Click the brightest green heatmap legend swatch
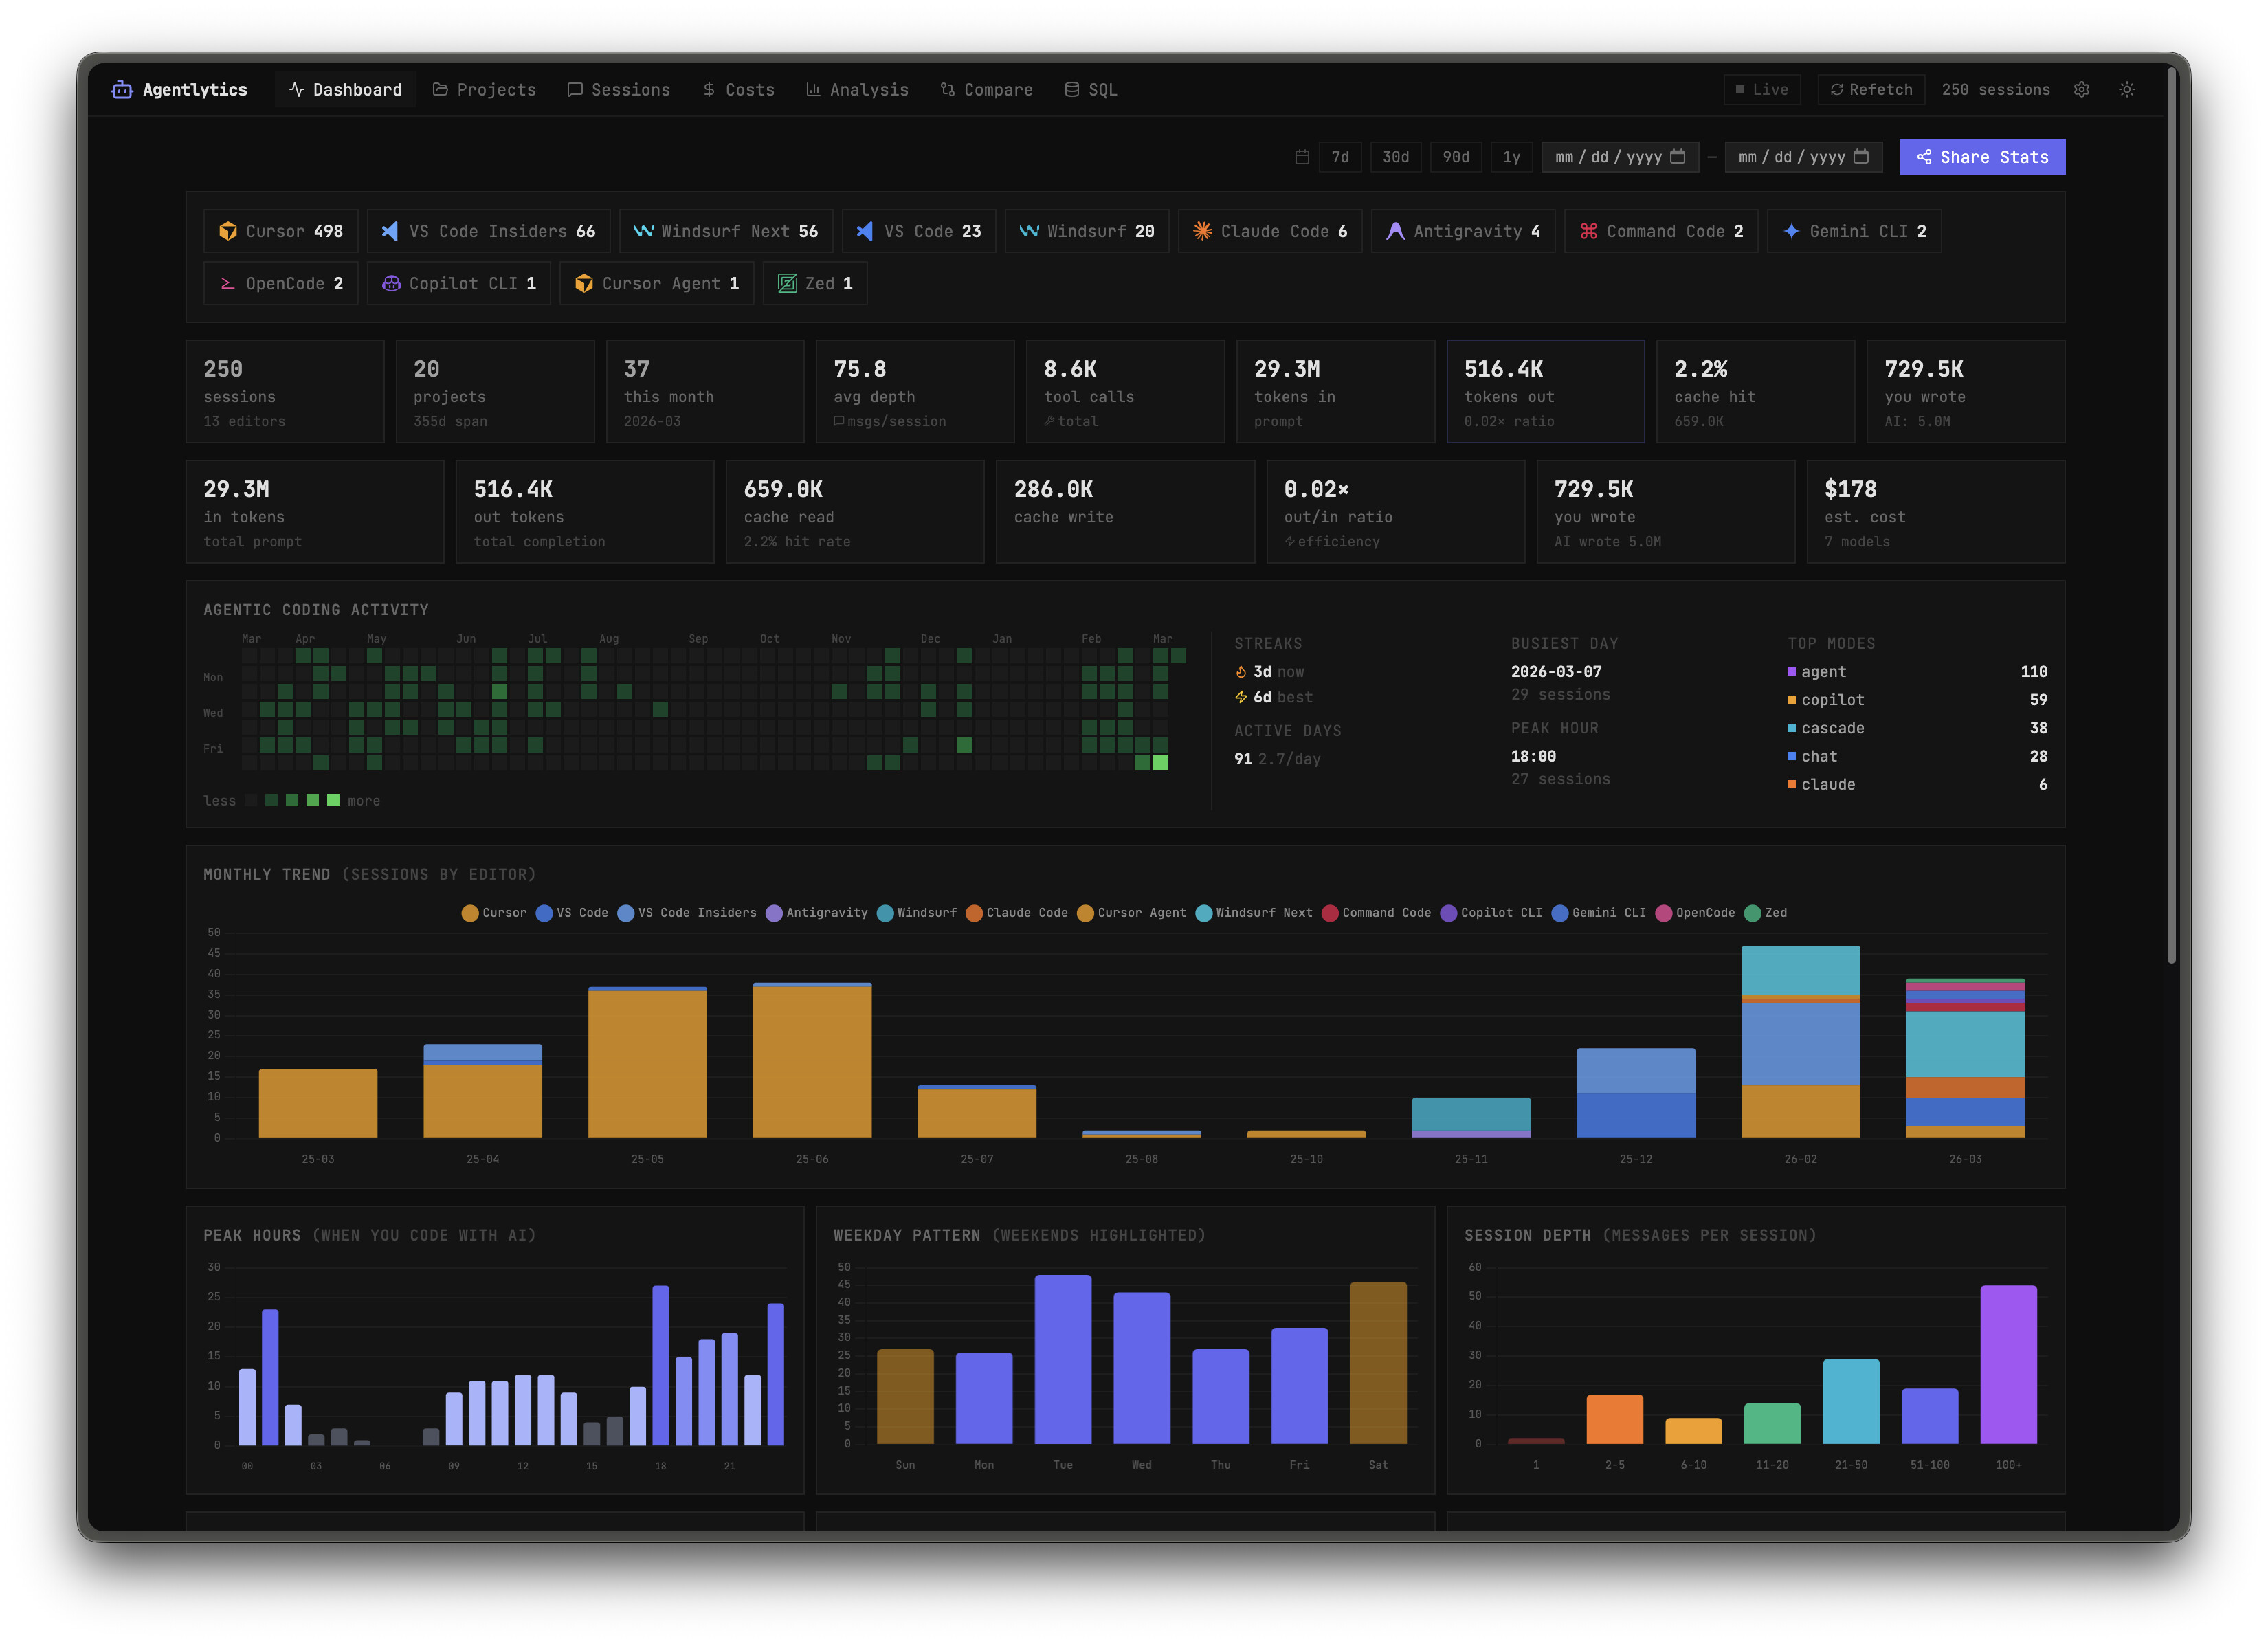2268x1644 pixels. tap(333, 800)
